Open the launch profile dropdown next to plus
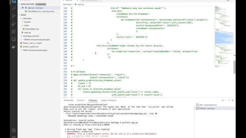The width and height of the screenshot is (246, 138). tap(226, 100)
